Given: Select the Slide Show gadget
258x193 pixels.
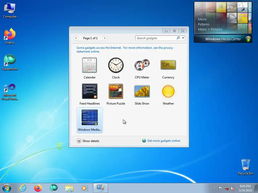Looking at the screenshot, I should pyautogui.click(x=142, y=94).
